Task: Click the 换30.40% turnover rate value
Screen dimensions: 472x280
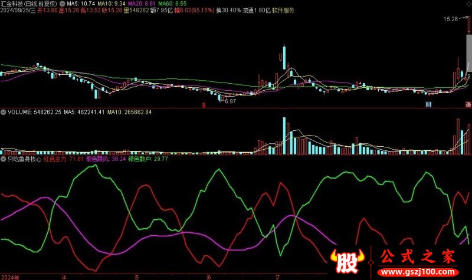Action: click(228, 10)
